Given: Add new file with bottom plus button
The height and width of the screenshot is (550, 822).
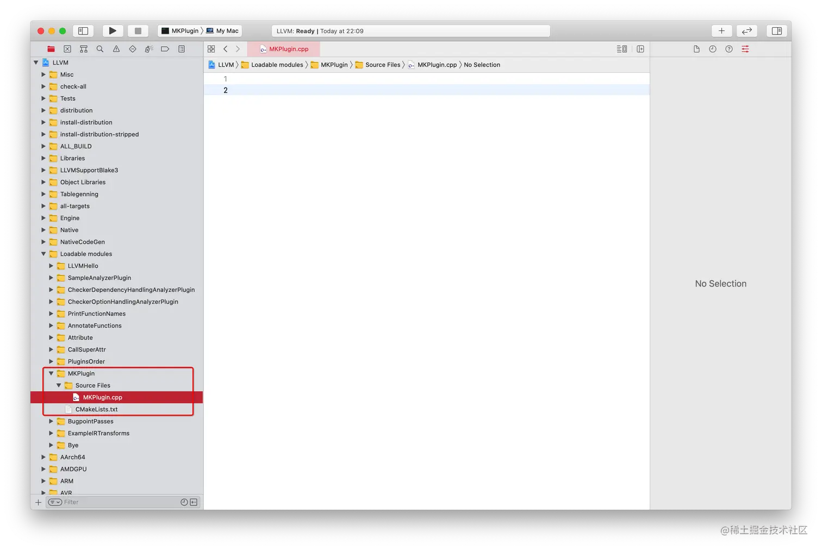Looking at the screenshot, I should tap(38, 502).
